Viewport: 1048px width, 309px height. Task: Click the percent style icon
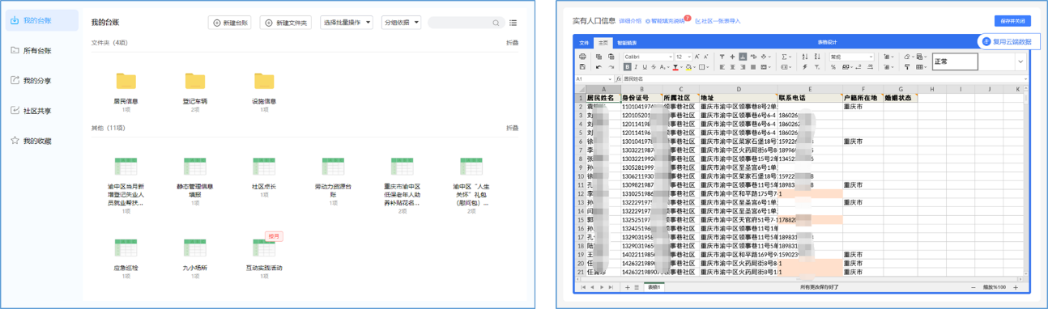(x=833, y=67)
